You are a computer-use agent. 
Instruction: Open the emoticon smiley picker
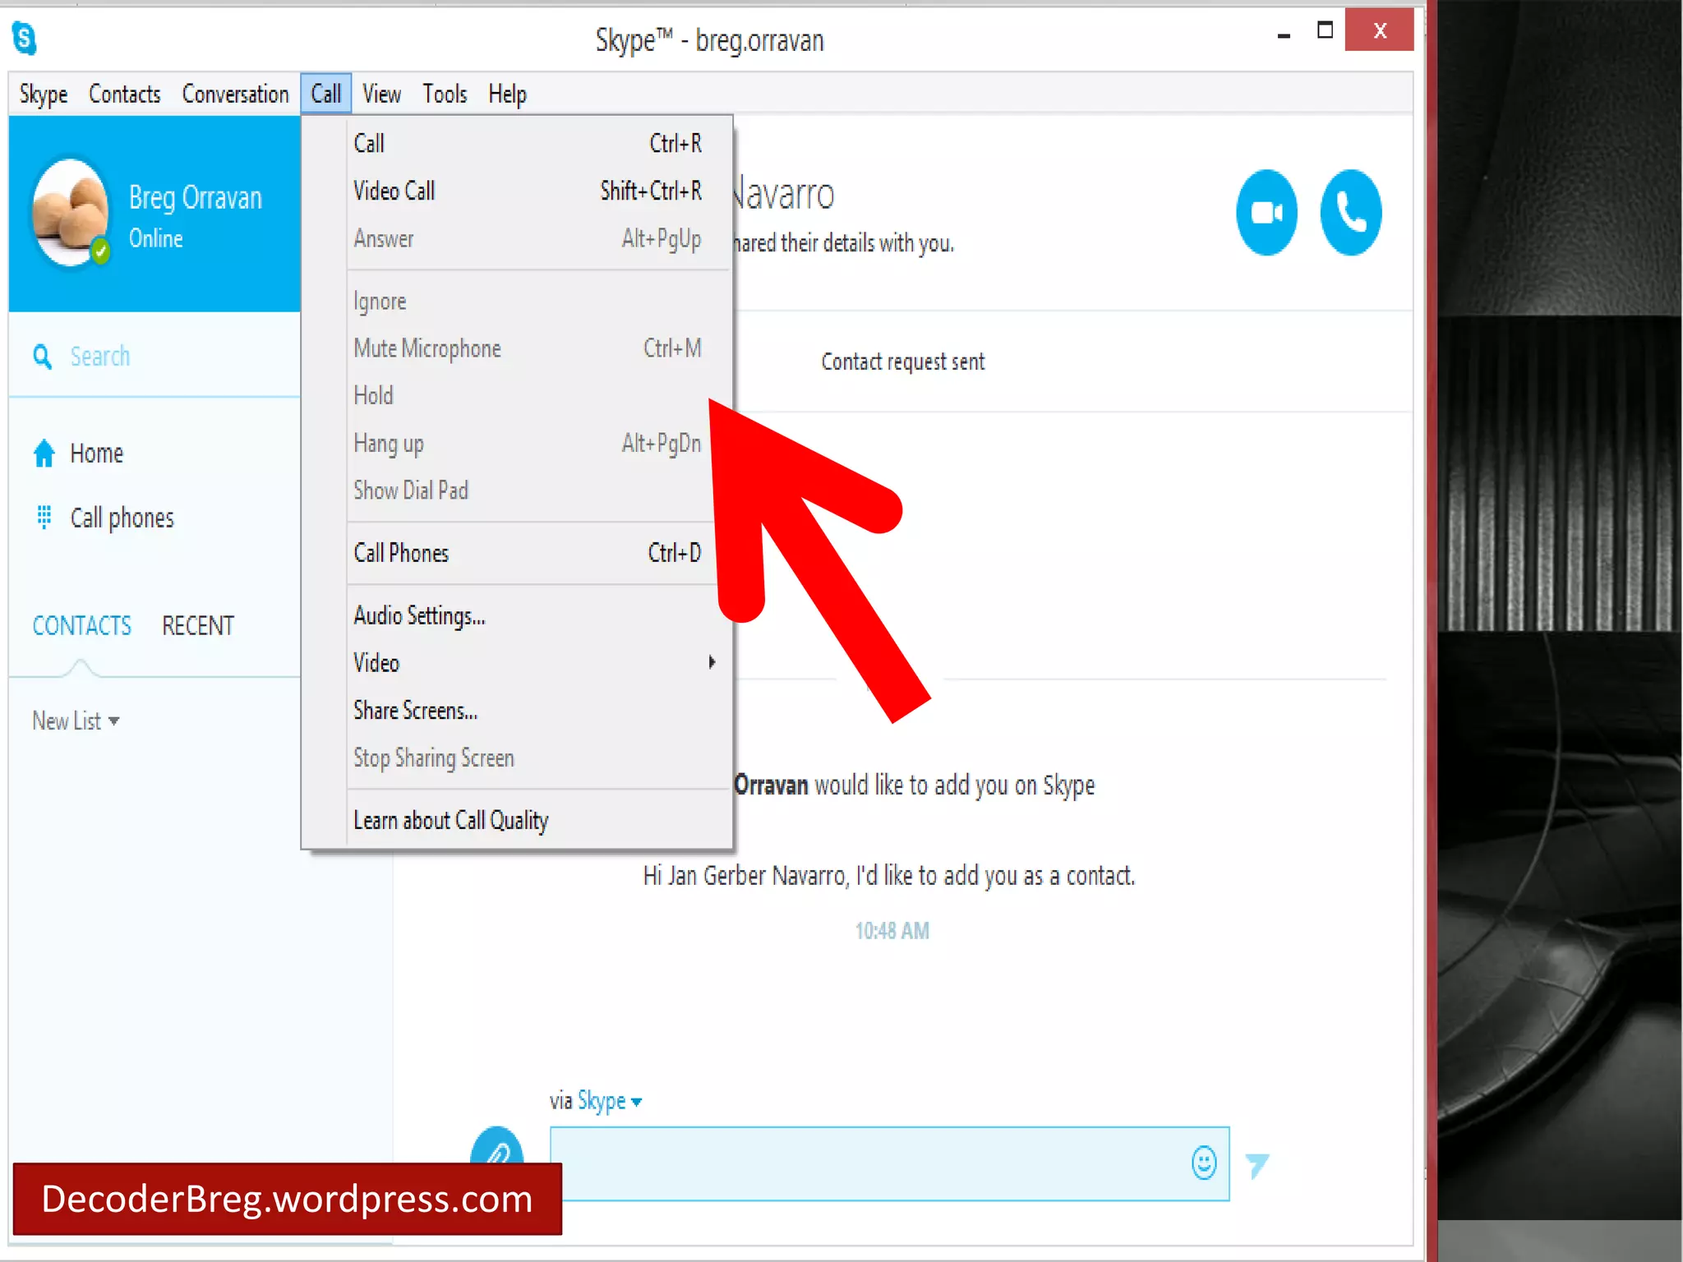pyautogui.click(x=1204, y=1163)
